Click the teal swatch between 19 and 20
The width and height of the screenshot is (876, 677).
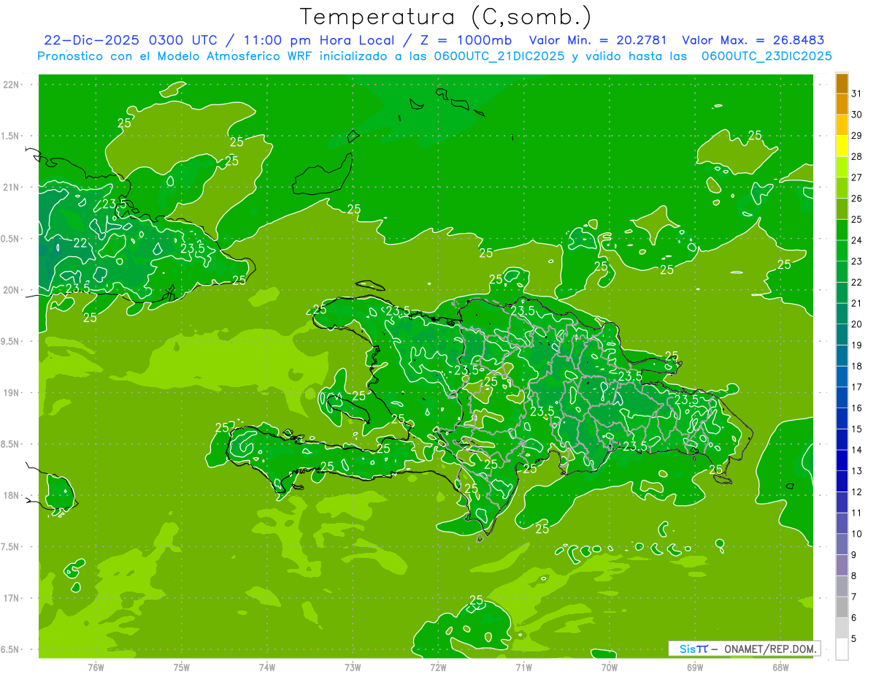[x=842, y=334]
